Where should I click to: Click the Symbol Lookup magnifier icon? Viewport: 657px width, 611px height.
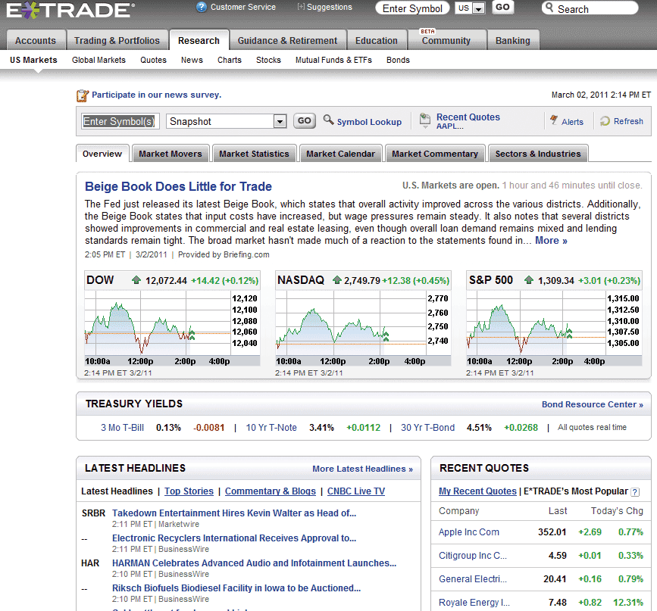329,120
